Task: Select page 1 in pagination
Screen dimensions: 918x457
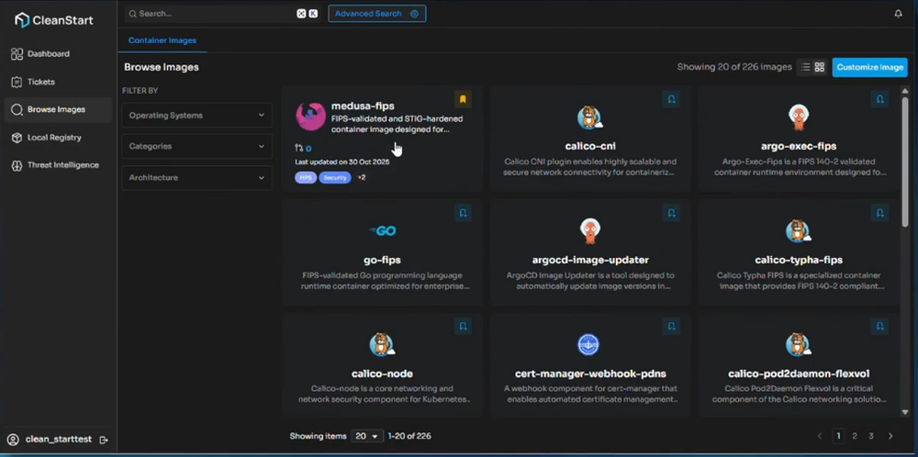Action: click(838, 436)
